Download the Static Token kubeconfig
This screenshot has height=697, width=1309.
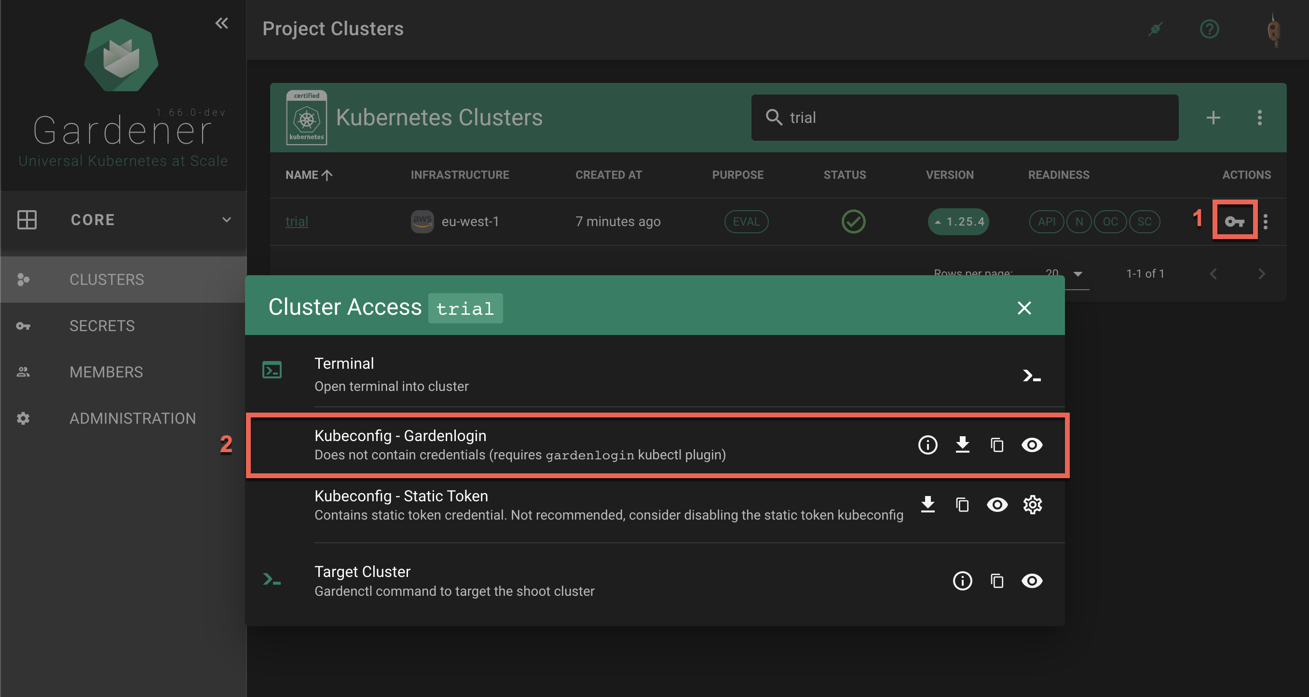(x=927, y=505)
